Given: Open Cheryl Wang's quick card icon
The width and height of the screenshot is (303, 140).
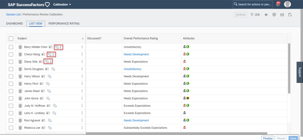Looking at the screenshot, I should tap(43, 54).
